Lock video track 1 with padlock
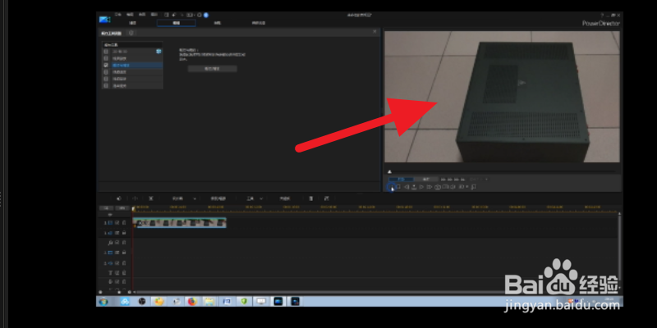This screenshot has height=328, width=657. point(124,223)
